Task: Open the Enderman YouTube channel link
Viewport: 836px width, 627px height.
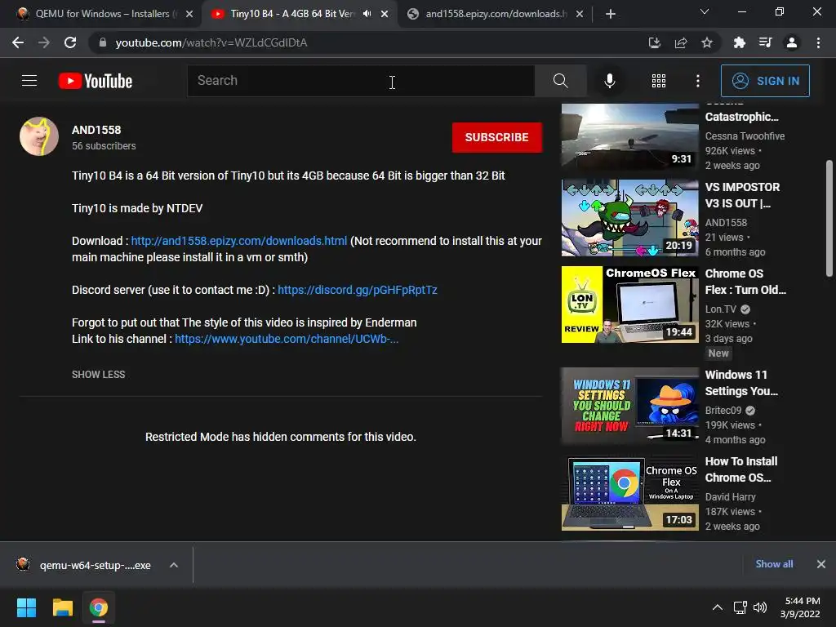Action: (287, 339)
